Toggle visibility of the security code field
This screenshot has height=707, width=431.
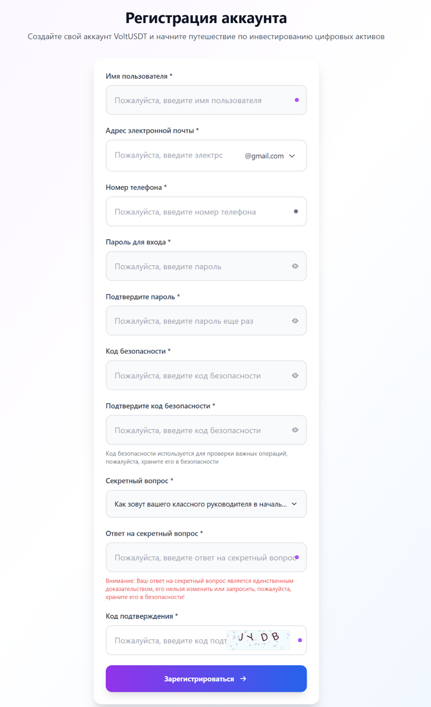click(x=295, y=375)
